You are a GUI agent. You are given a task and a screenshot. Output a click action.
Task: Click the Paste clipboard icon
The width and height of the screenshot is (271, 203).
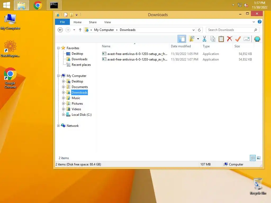coord(221,39)
